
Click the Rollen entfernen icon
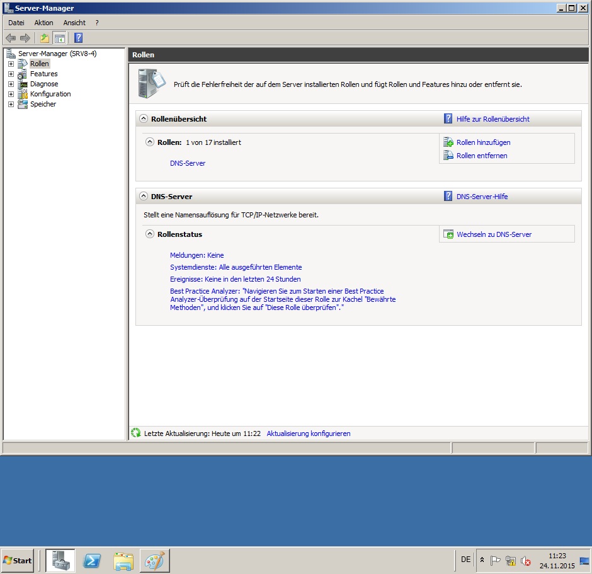(448, 155)
